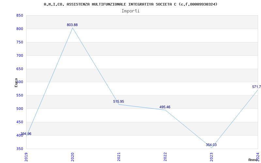Click y-axis value 550

pyautogui.click(x=20, y=96)
